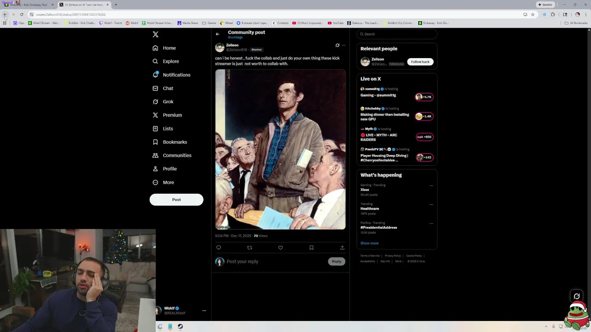
Task: Open Lists in the sidebar
Action: point(163,129)
